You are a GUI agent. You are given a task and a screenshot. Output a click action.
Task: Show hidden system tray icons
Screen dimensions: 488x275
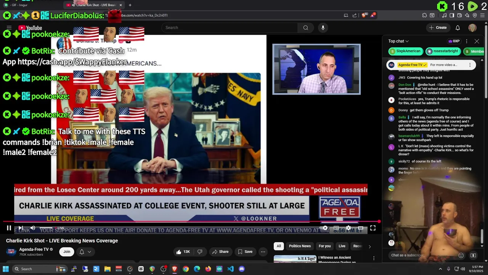440,269
